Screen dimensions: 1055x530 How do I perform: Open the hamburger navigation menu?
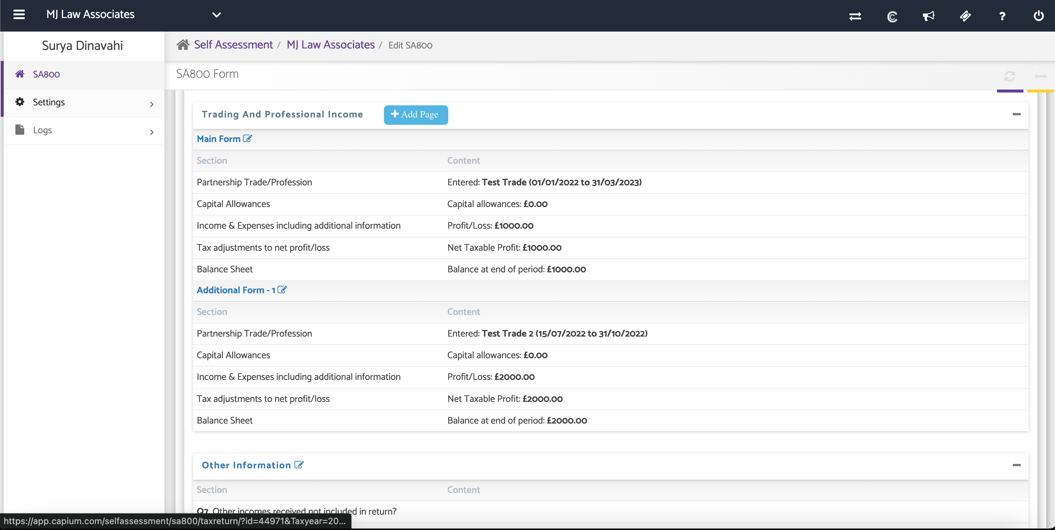[x=19, y=15]
